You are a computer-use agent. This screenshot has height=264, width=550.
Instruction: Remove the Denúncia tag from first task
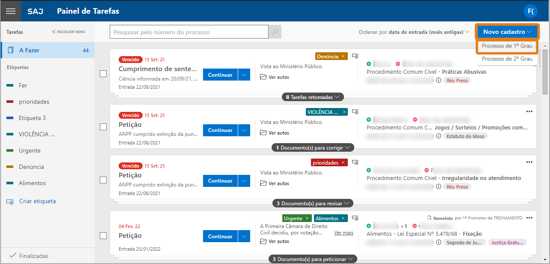(343, 56)
